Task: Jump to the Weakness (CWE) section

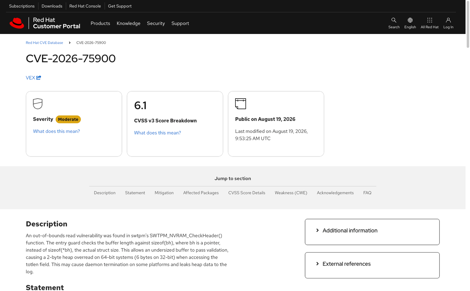Action: click(x=291, y=193)
